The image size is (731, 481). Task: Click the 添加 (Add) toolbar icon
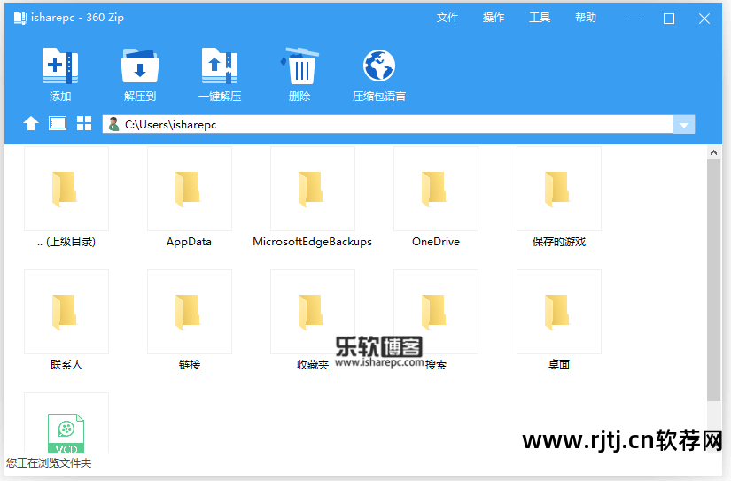60,66
